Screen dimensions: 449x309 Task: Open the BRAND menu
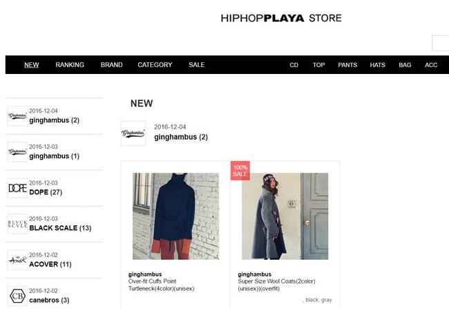112,65
